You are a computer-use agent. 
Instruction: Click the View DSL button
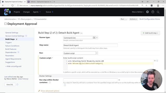(10, 84)
